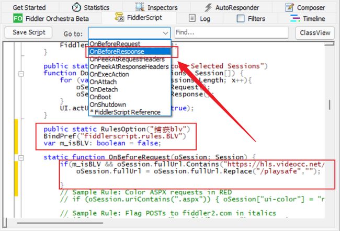Image resolution: width=340 pixels, height=231 pixels.
Task: Click the green FO Orchestra icon
Action: [18, 18]
